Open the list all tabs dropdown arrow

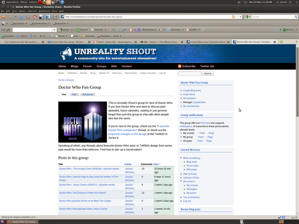click(296, 42)
